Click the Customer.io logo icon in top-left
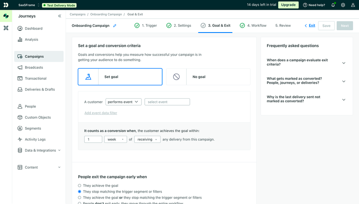The height and width of the screenshot is (204, 359). pos(6,5)
